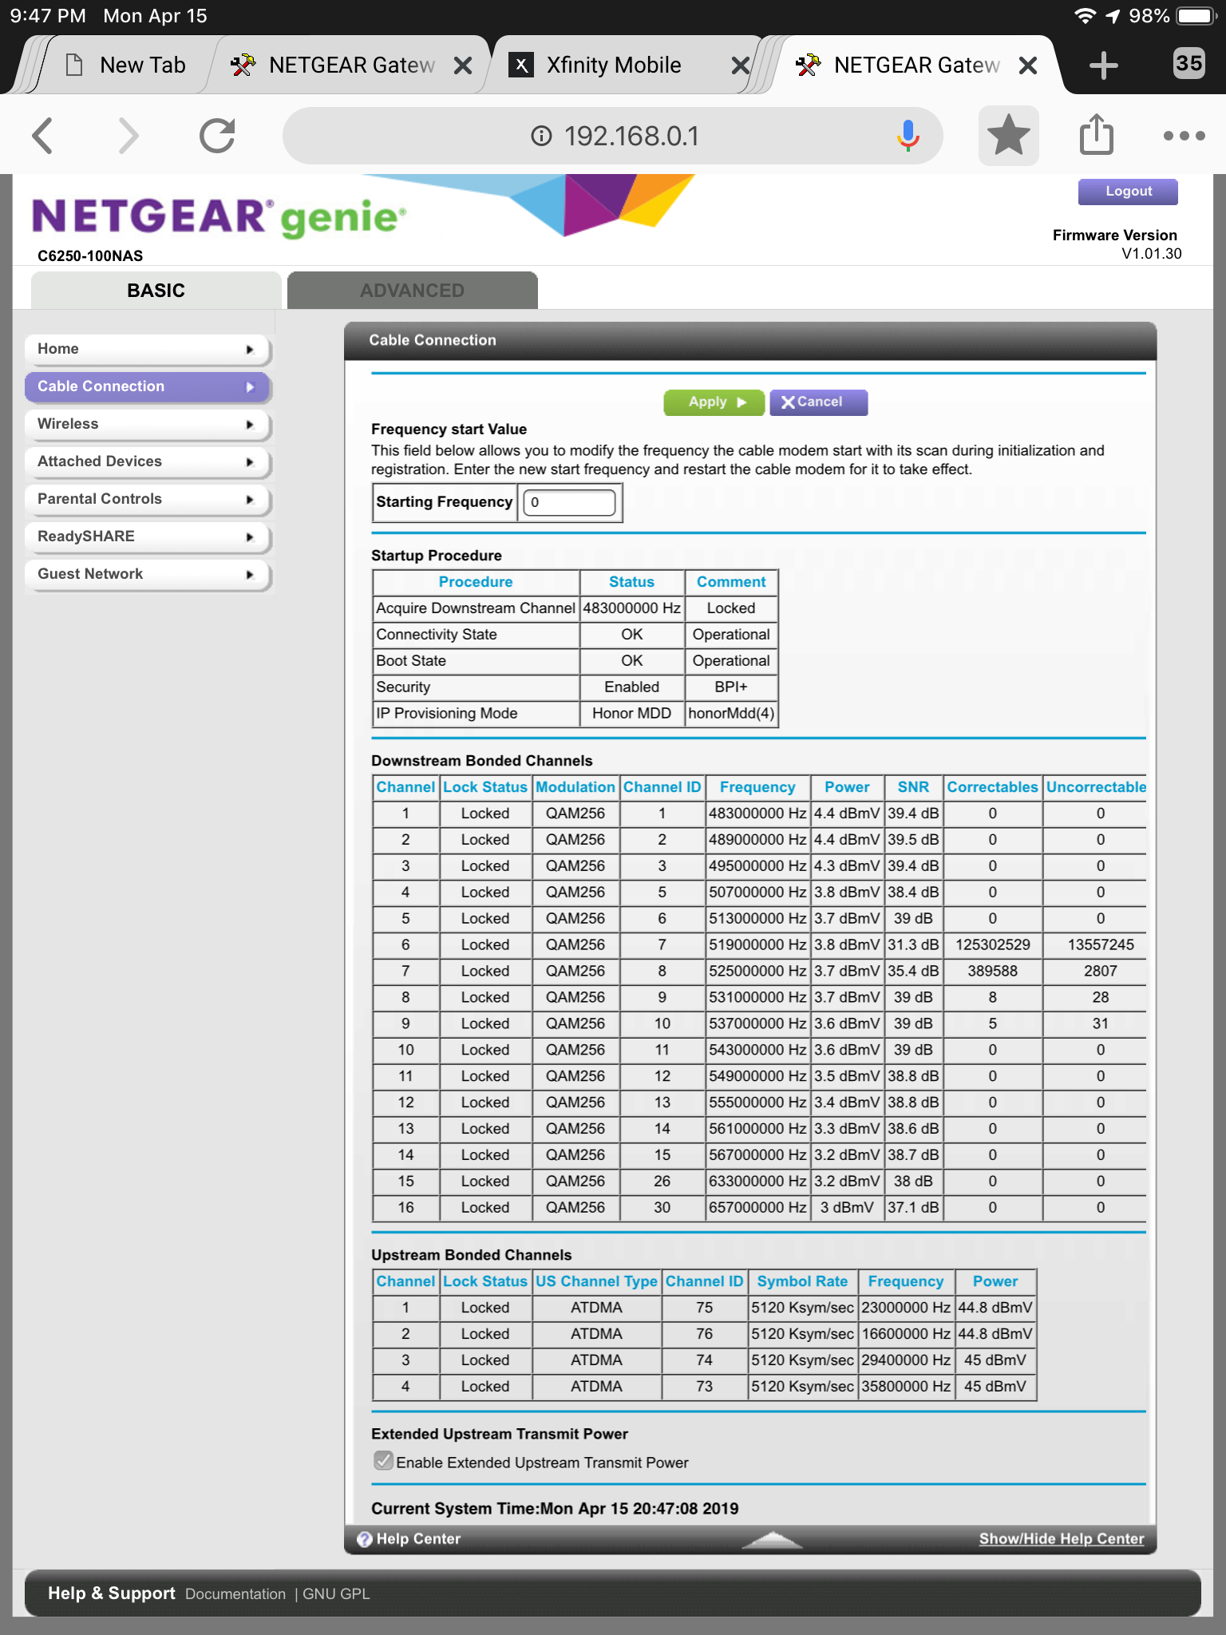This screenshot has height=1635, width=1226.
Task: Click Help Center label in footer bar
Action: (418, 1539)
